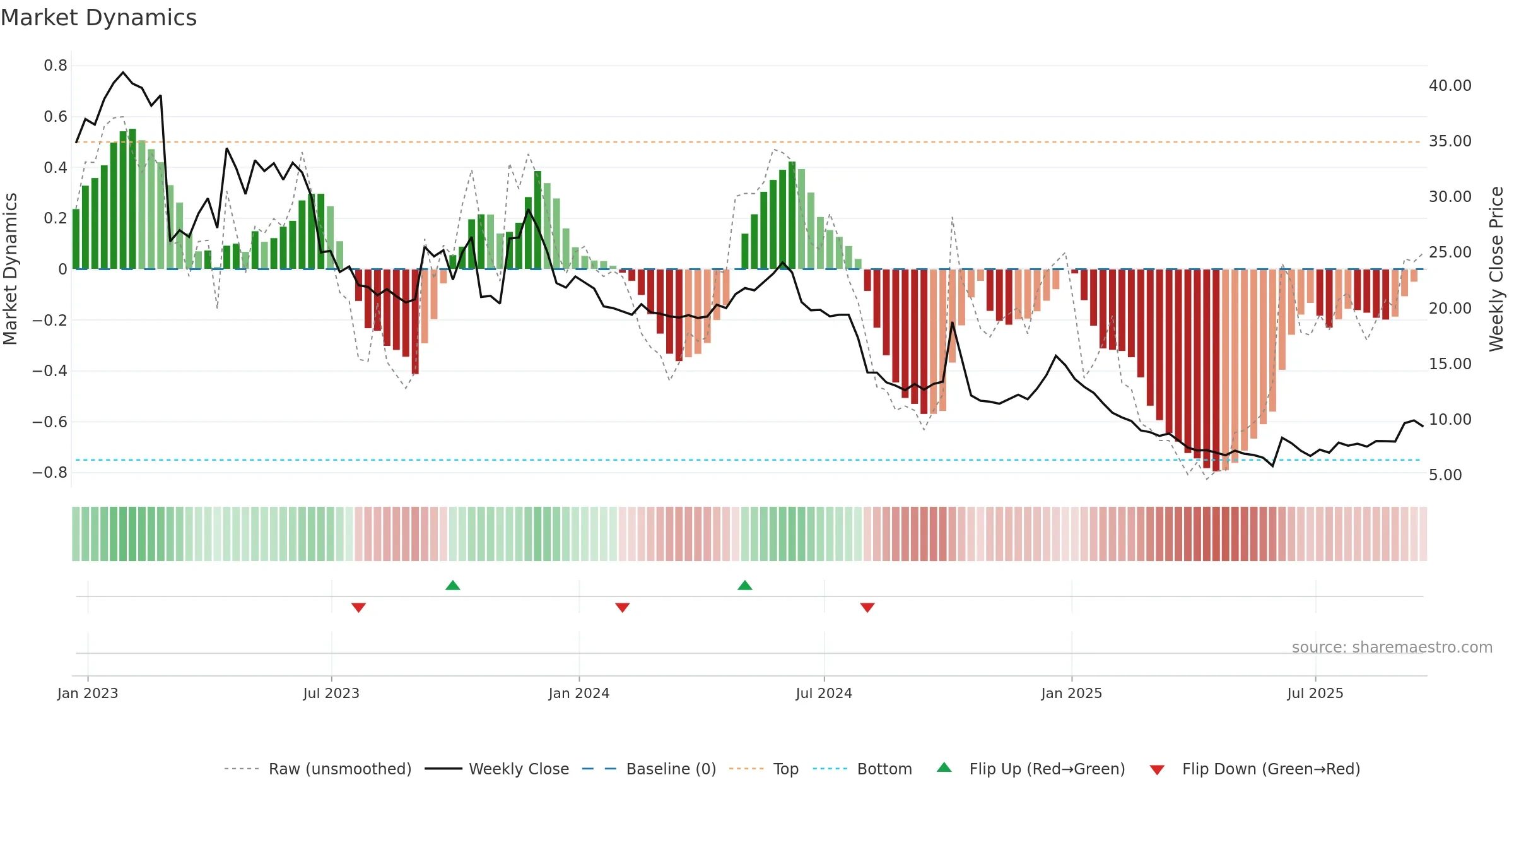Viewport: 1514px width, 852px height.
Task: Click the 25.00 price axis tick
Action: point(1450,252)
